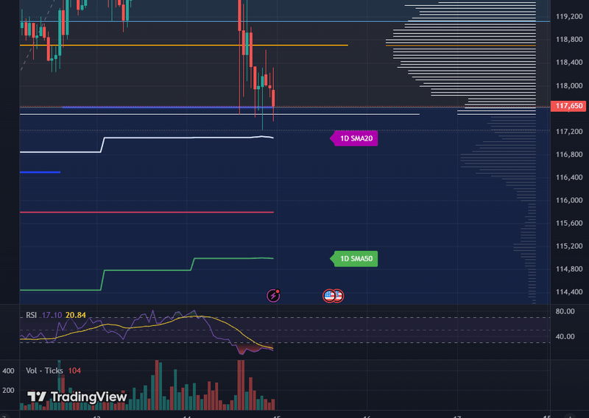Click the 118,000 price scale label

(569, 85)
